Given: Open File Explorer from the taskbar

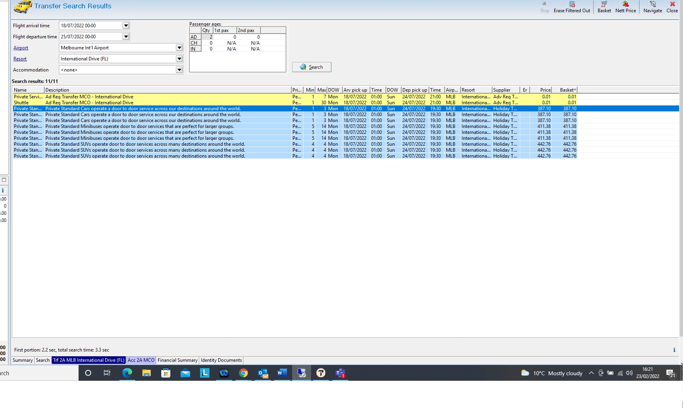Looking at the screenshot, I should (x=146, y=373).
